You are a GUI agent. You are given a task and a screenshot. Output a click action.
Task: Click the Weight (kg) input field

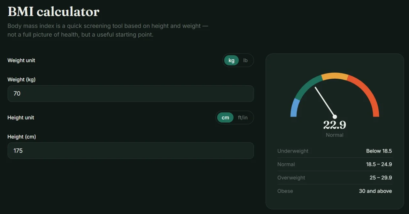coord(131,94)
